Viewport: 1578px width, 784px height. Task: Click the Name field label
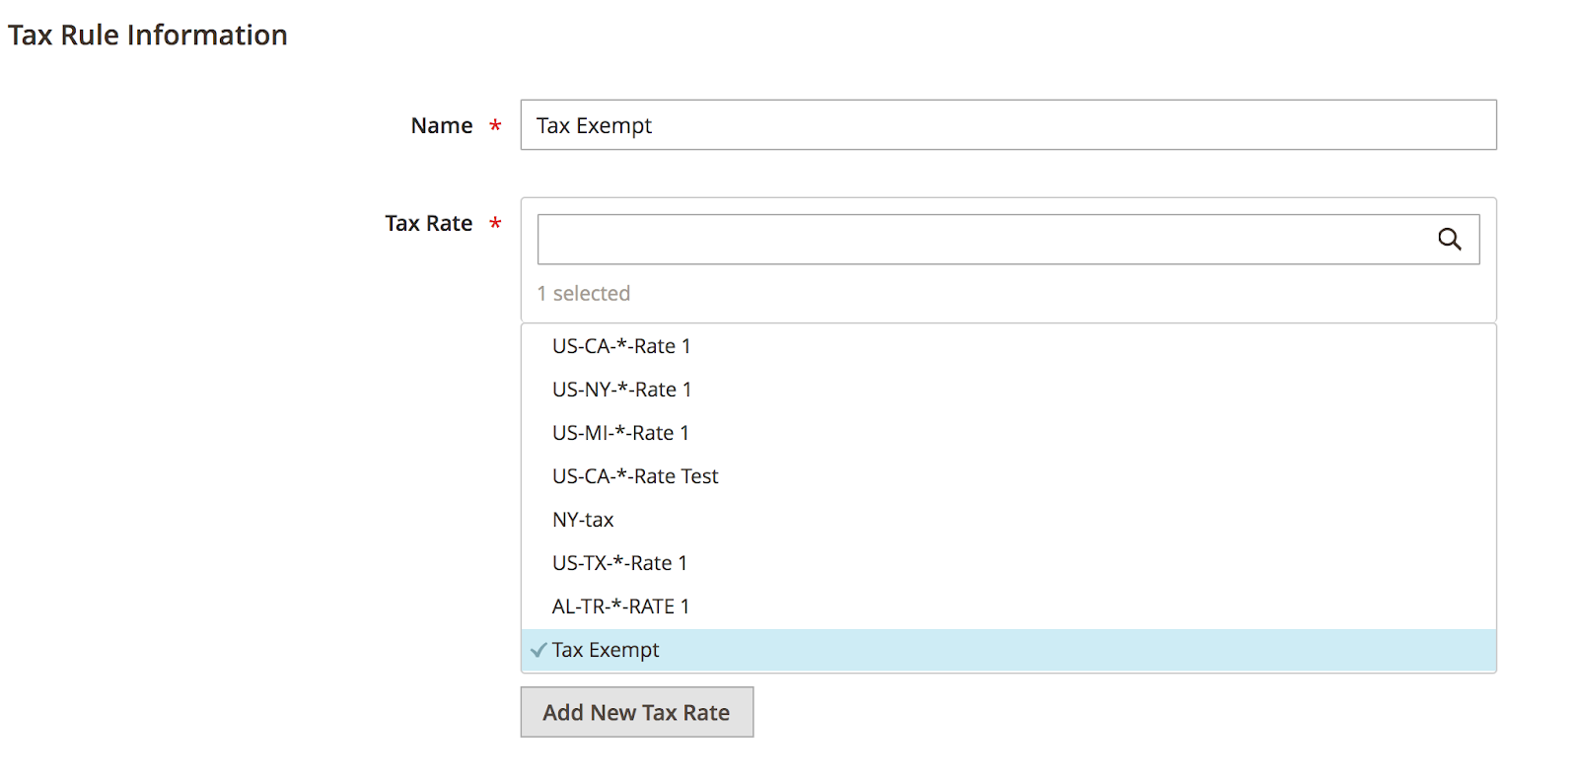(x=442, y=125)
